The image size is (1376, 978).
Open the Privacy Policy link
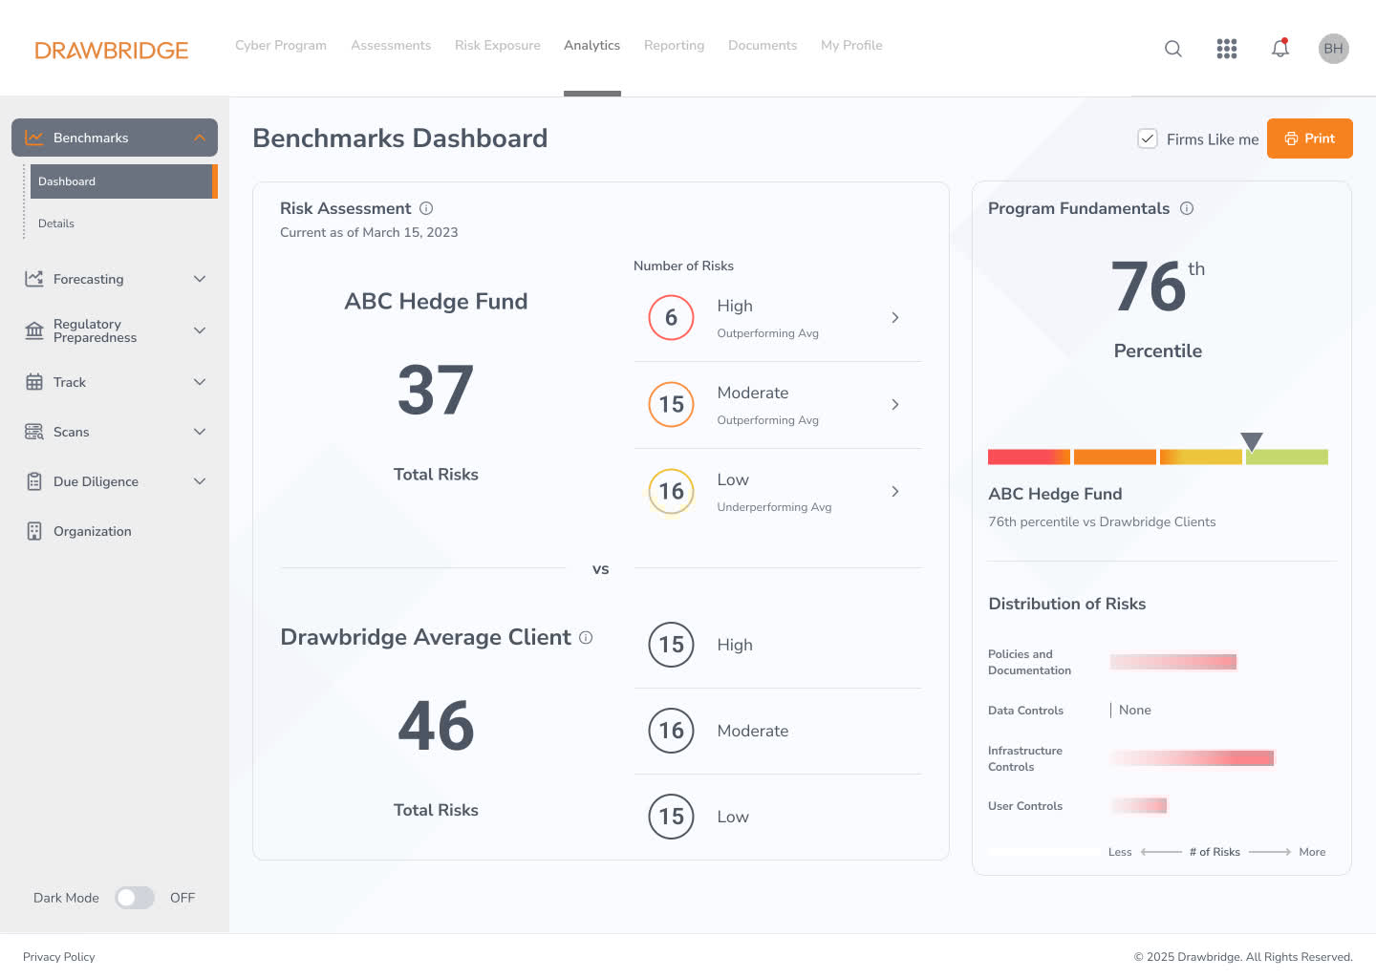point(59,957)
